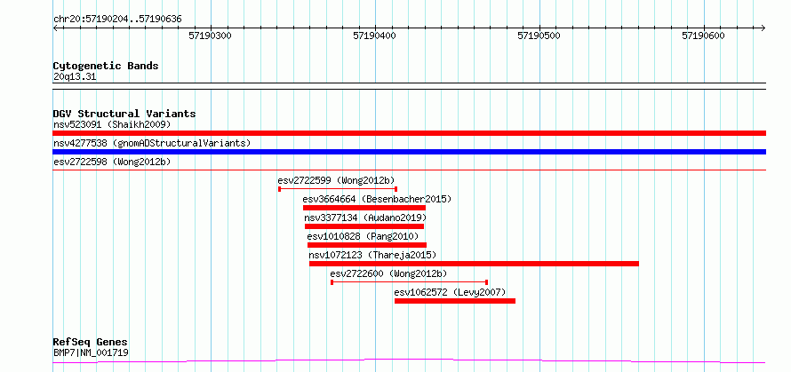791x372 pixels.
Task: Click the nsv4277538 gnomAD blue variant bar
Action: 409,152
